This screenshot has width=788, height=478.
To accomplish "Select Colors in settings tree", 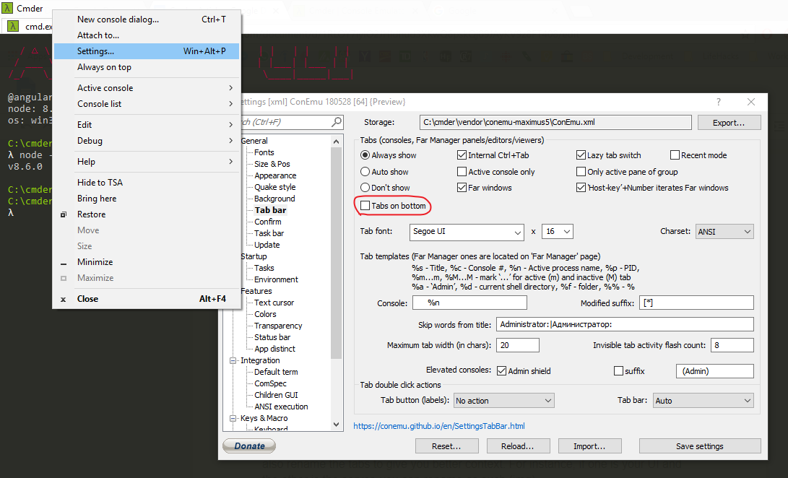I will click(x=265, y=314).
